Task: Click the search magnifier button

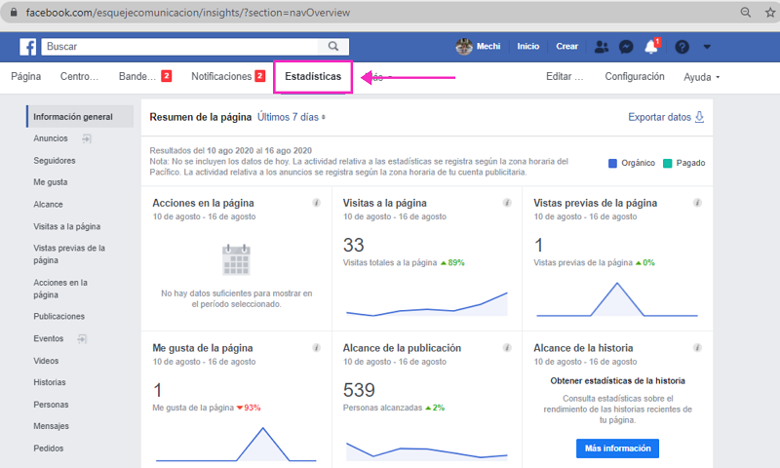Action: pos(333,46)
